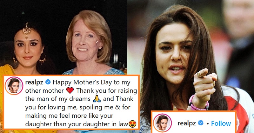The image size is (254, 133).
Task: Open the realpz avatar in the caption box
Action: [14, 85]
